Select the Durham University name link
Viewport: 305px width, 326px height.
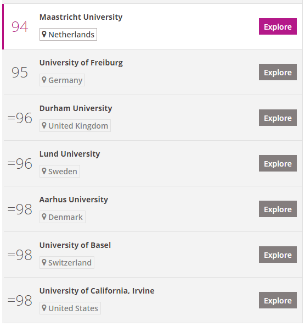pos(76,108)
